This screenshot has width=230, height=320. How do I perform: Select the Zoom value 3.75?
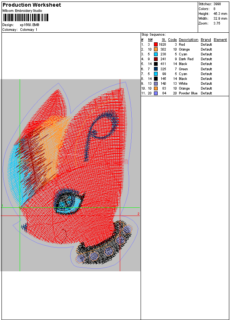pyautogui.click(x=217, y=23)
